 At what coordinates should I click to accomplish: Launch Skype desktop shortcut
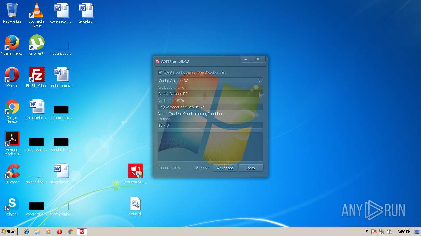click(12, 206)
